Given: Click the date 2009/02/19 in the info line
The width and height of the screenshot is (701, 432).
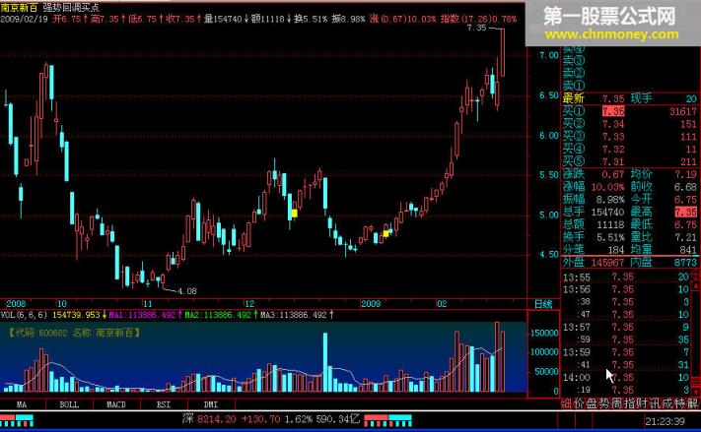Looking at the screenshot, I should (24, 19).
